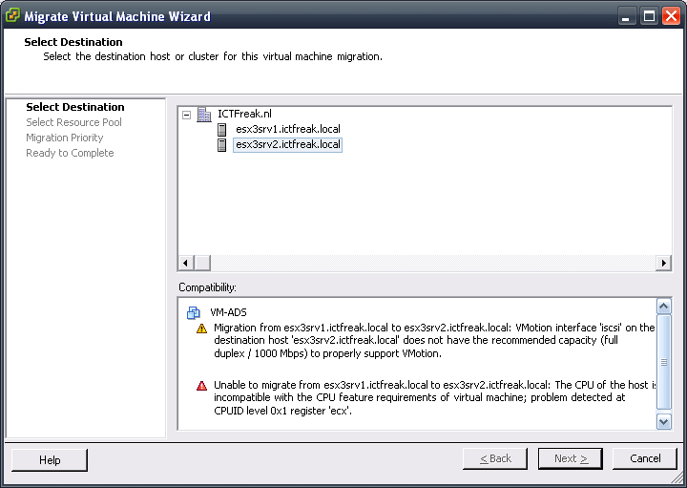687x488 pixels.
Task: Click the VM-ADS virtual machine icon
Action: point(194,312)
